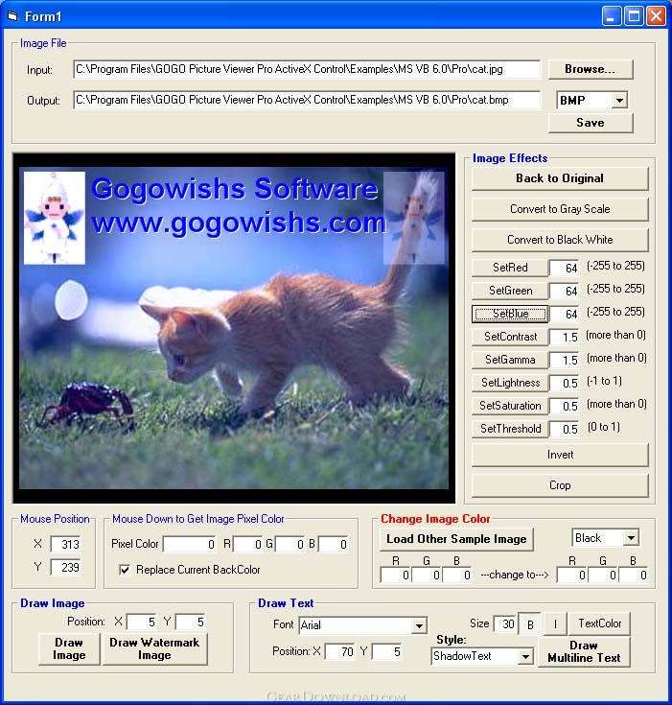Click the Form1 title bar icon
The width and height of the screenshot is (672, 705).
(13, 16)
